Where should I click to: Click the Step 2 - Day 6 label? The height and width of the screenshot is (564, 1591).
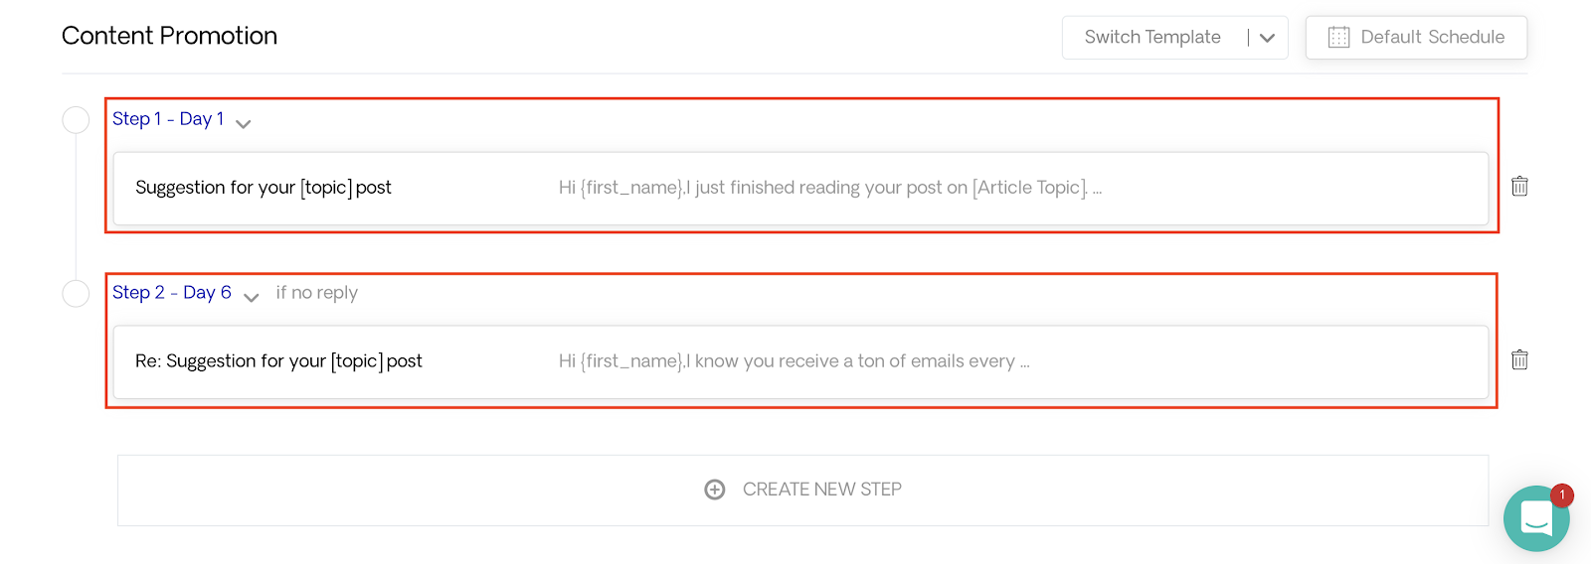click(x=172, y=293)
